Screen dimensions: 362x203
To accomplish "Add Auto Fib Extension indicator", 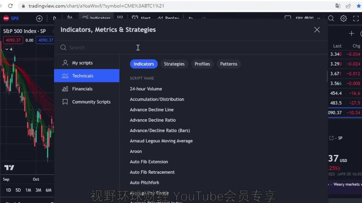I will pos(149,162).
